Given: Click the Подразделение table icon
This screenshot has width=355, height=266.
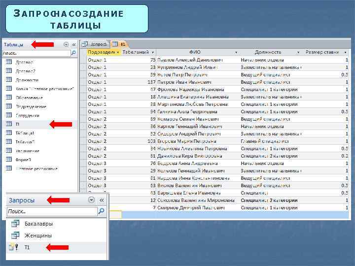Looking at the screenshot, I should 8,106.
